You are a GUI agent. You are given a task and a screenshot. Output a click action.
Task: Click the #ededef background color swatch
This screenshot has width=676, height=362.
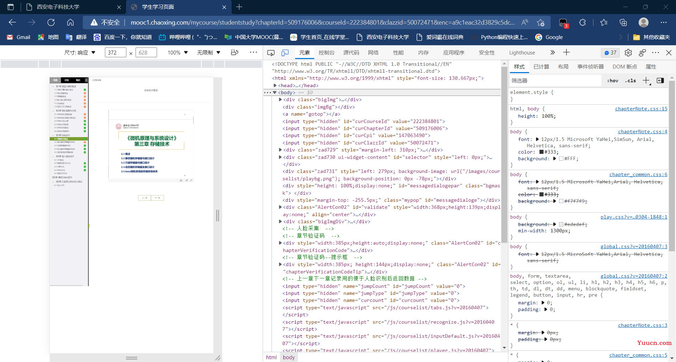pos(561,224)
